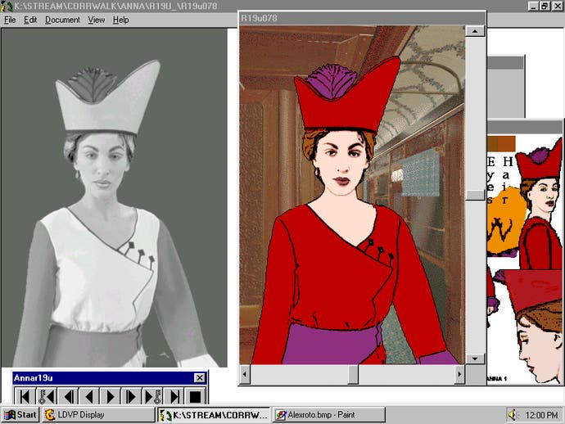Go to next keyframe in Annar19u controls
565x424 pixels.
pos(152,397)
